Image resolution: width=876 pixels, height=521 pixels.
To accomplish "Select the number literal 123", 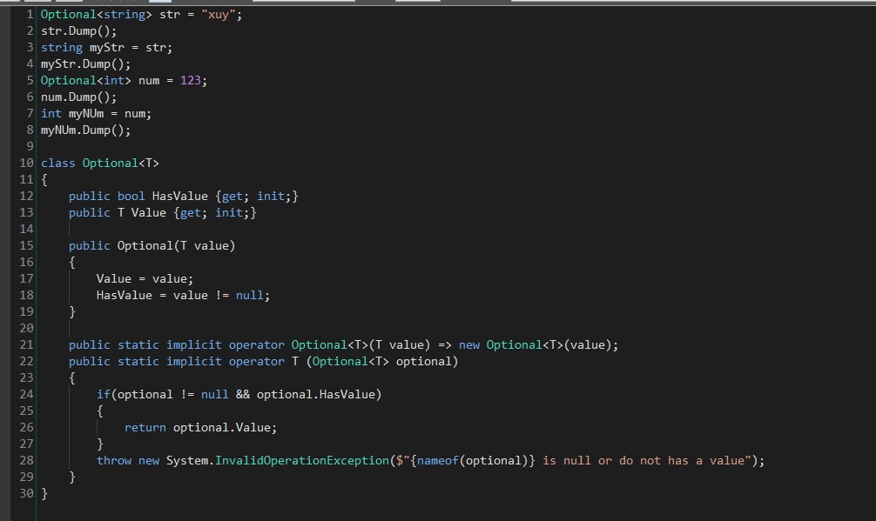I will tap(191, 80).
